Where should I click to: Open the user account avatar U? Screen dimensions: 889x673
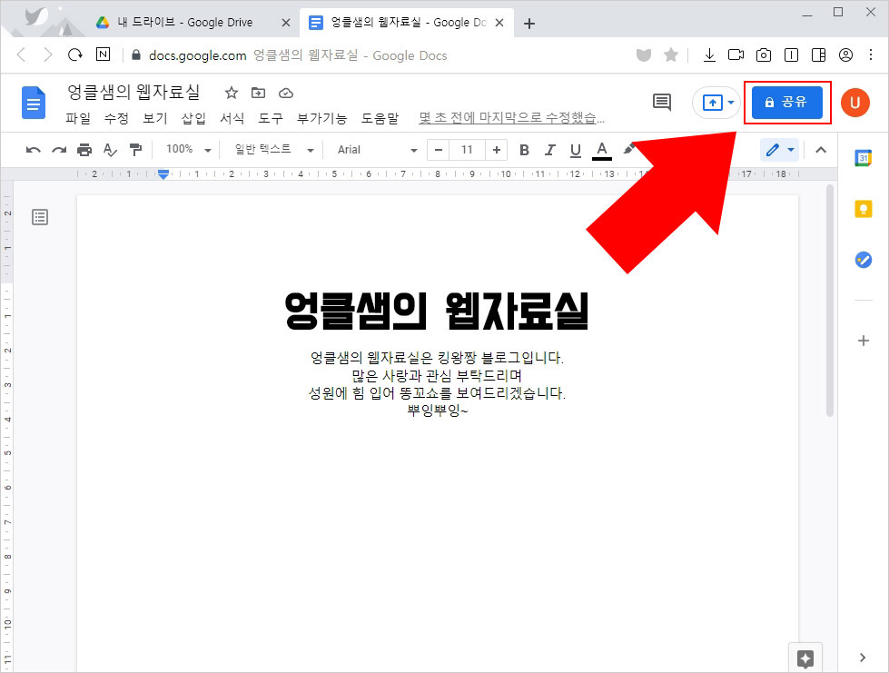[x=855, y=103]
